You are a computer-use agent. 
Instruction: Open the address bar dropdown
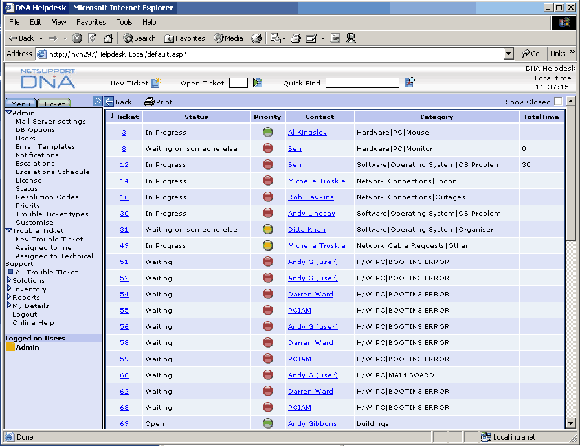pos(509,54)
